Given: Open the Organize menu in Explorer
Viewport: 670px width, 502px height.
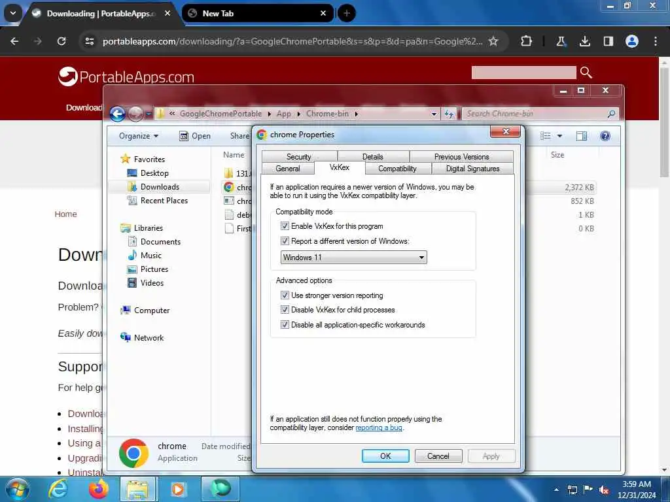Looking at the screenshot, I should coord(139,136).
